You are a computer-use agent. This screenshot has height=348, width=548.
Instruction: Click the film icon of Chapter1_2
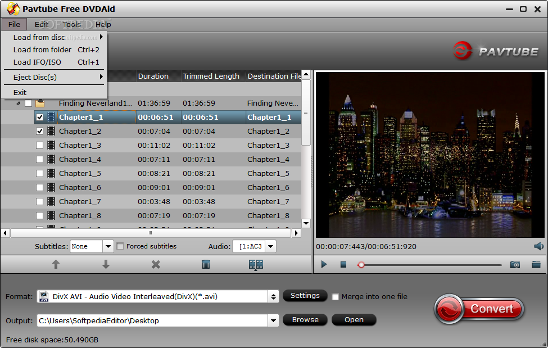[51, 131]
